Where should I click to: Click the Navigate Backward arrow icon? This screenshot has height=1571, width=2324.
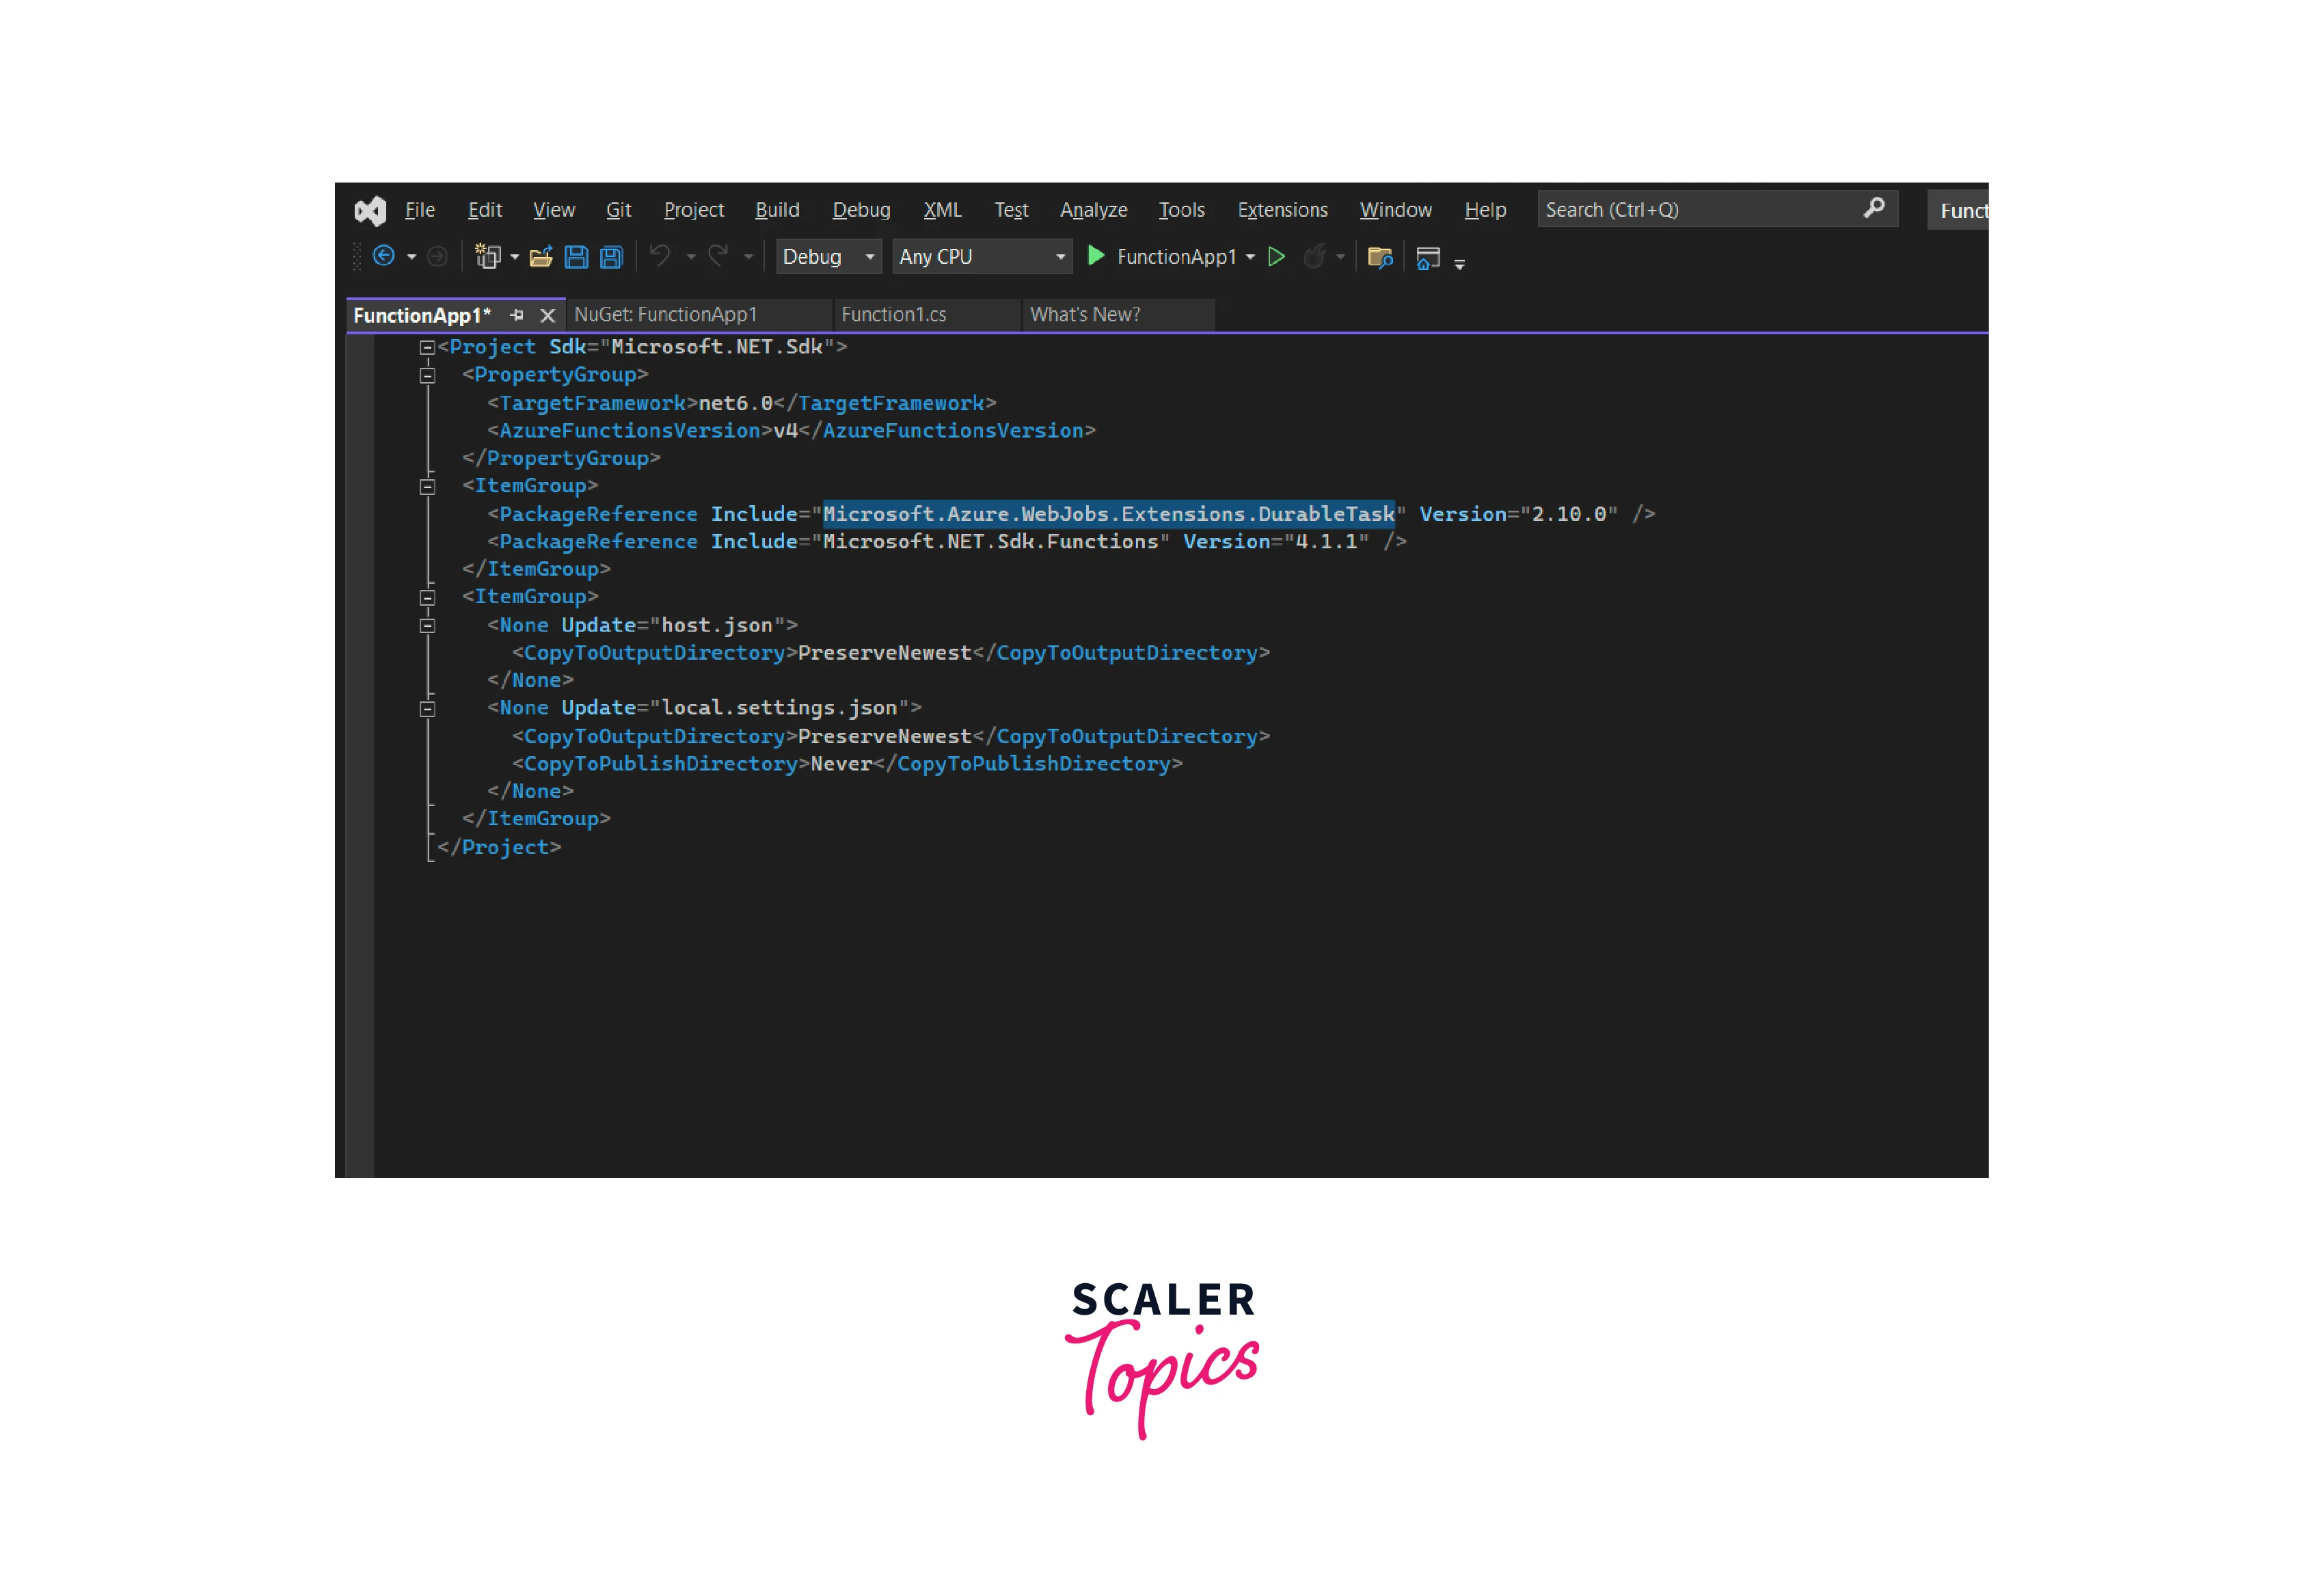pos(383,256)
